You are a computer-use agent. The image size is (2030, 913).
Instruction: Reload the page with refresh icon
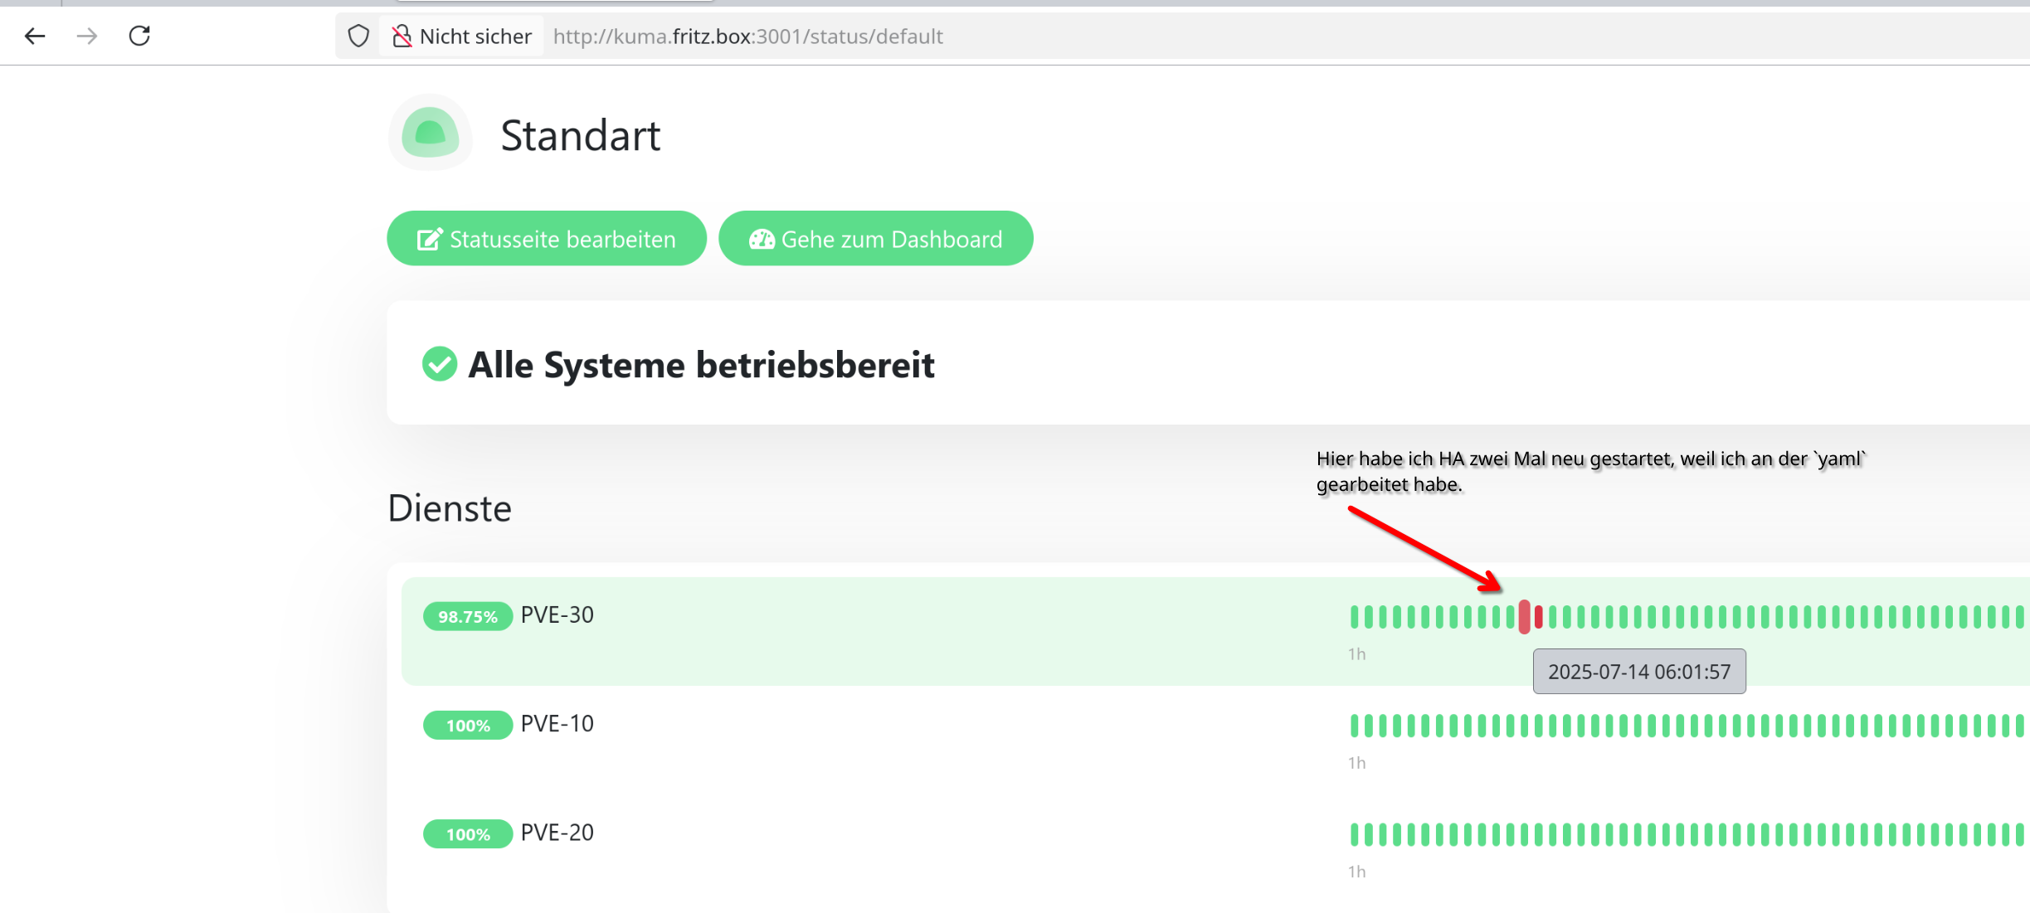coord(139,36)
